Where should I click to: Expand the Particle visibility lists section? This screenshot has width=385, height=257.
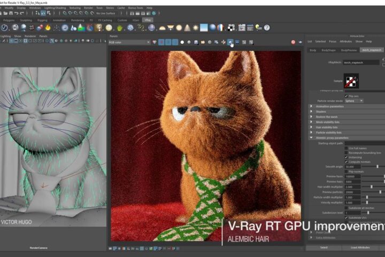(x=311, y=132)
